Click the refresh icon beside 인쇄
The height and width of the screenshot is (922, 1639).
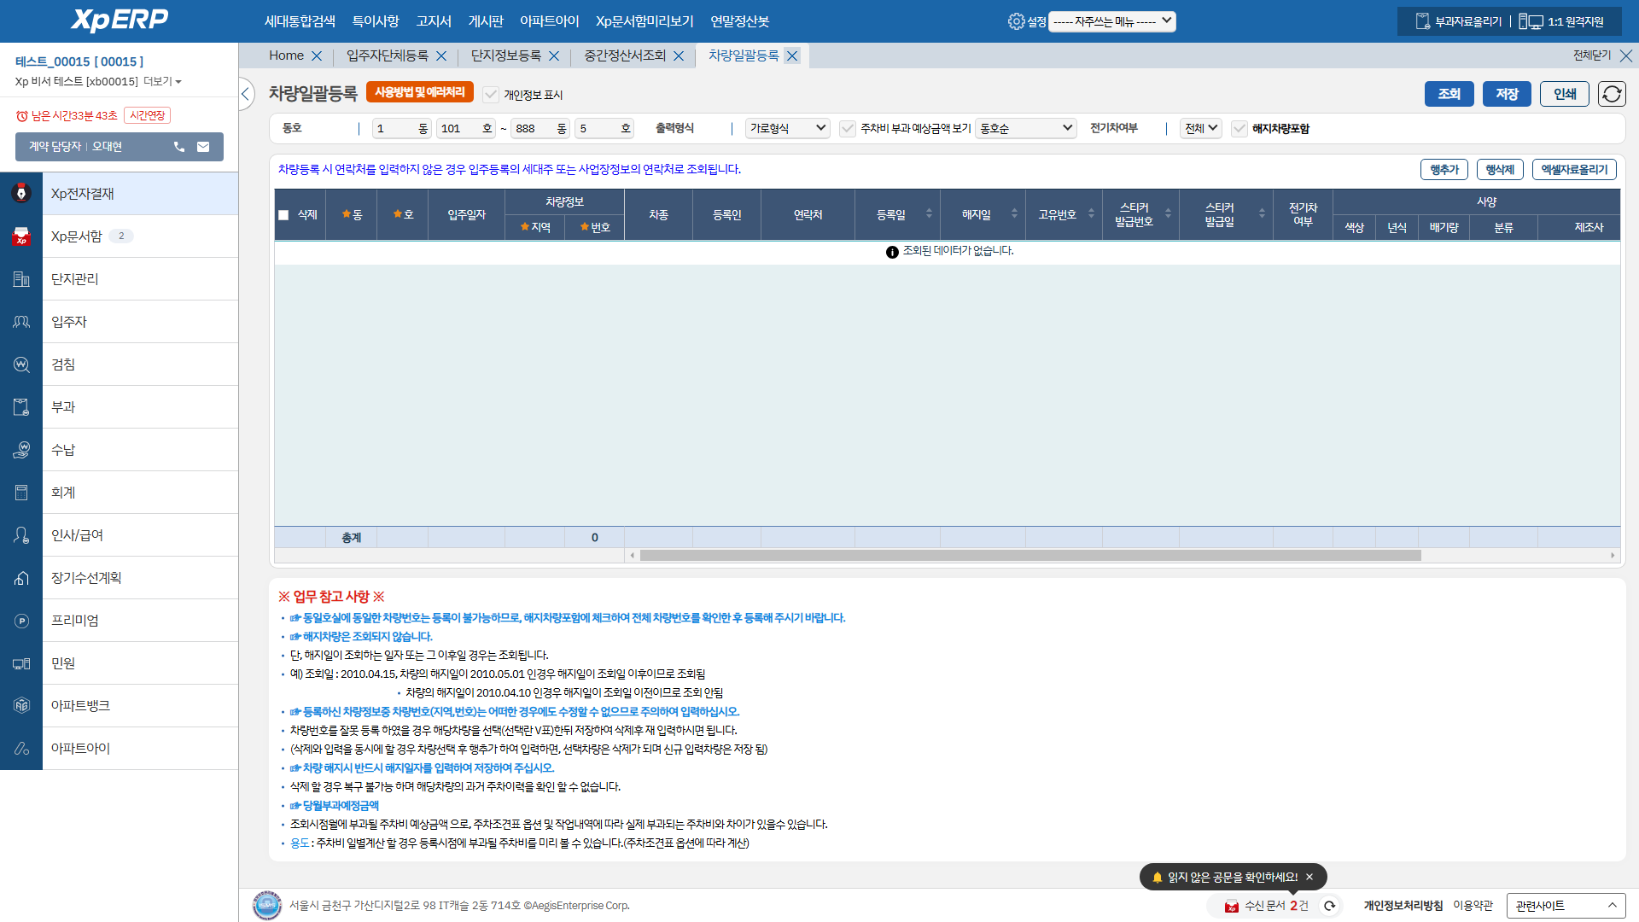1612,94
